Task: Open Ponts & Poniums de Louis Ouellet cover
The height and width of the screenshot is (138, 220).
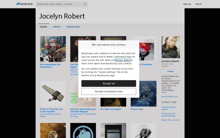Action: pos(53,93)
